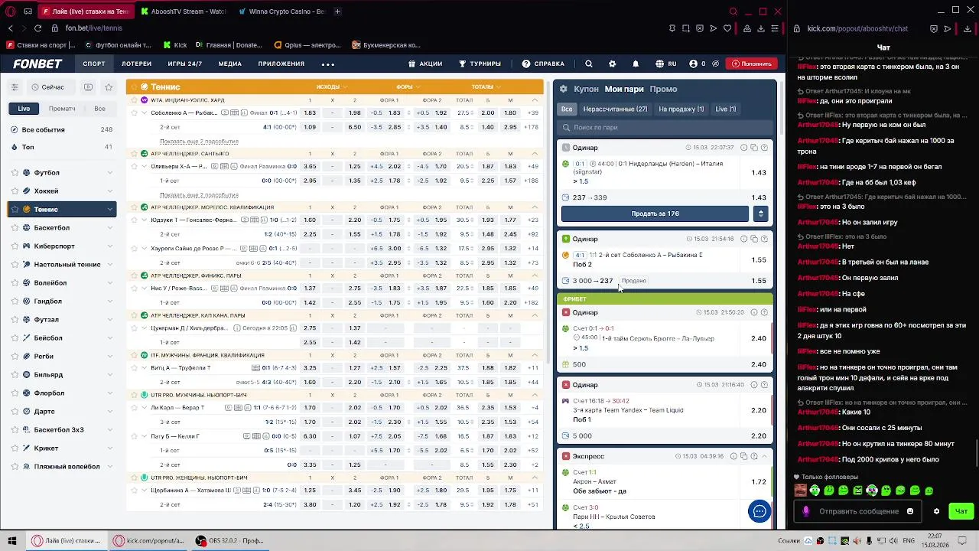
Task: Filter bets by Нерассчитанные (27)
Action: [x=615, y=109]
